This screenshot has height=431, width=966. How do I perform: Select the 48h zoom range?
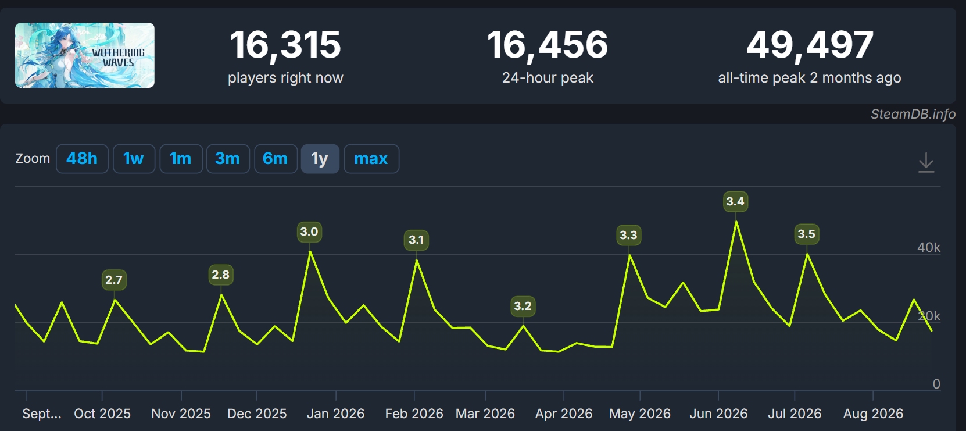click(x=82, y=159)
